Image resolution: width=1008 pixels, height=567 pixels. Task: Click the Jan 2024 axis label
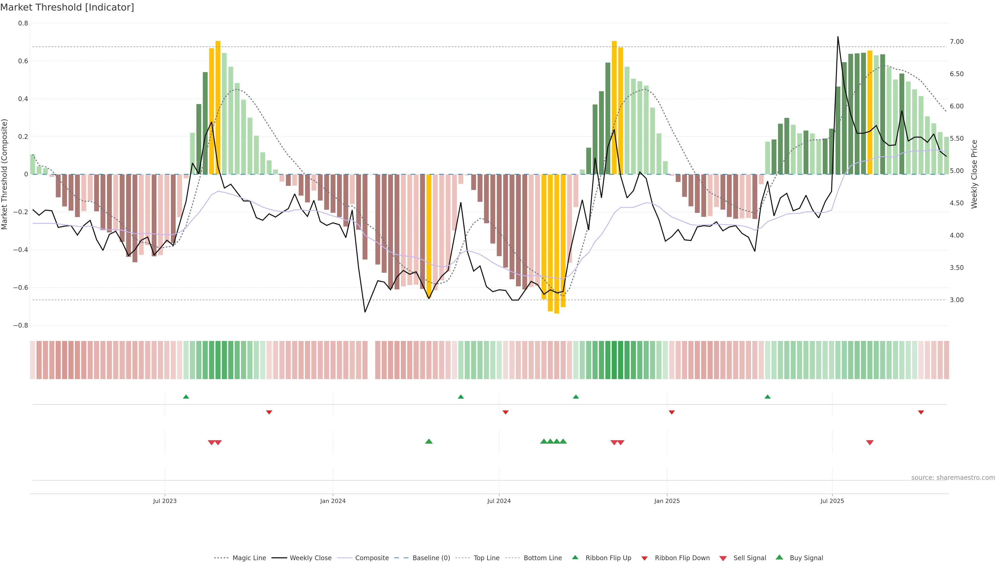pos(333,501)
